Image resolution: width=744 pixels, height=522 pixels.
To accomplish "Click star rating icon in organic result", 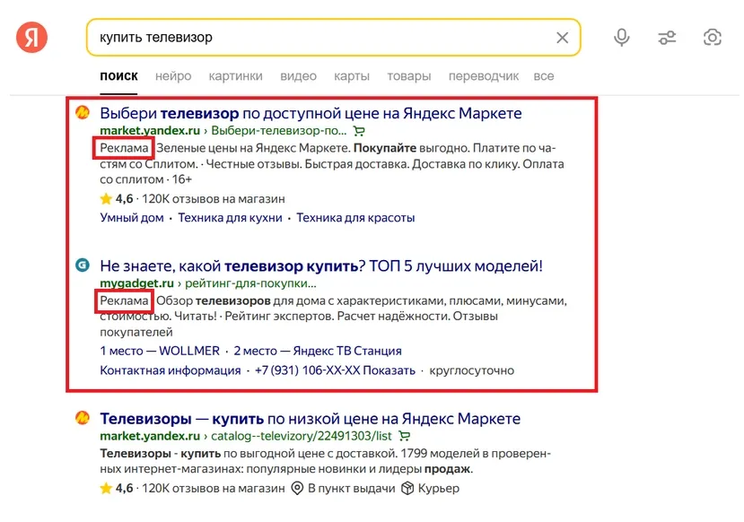I will pyautogui.click(x=106, y=488).
